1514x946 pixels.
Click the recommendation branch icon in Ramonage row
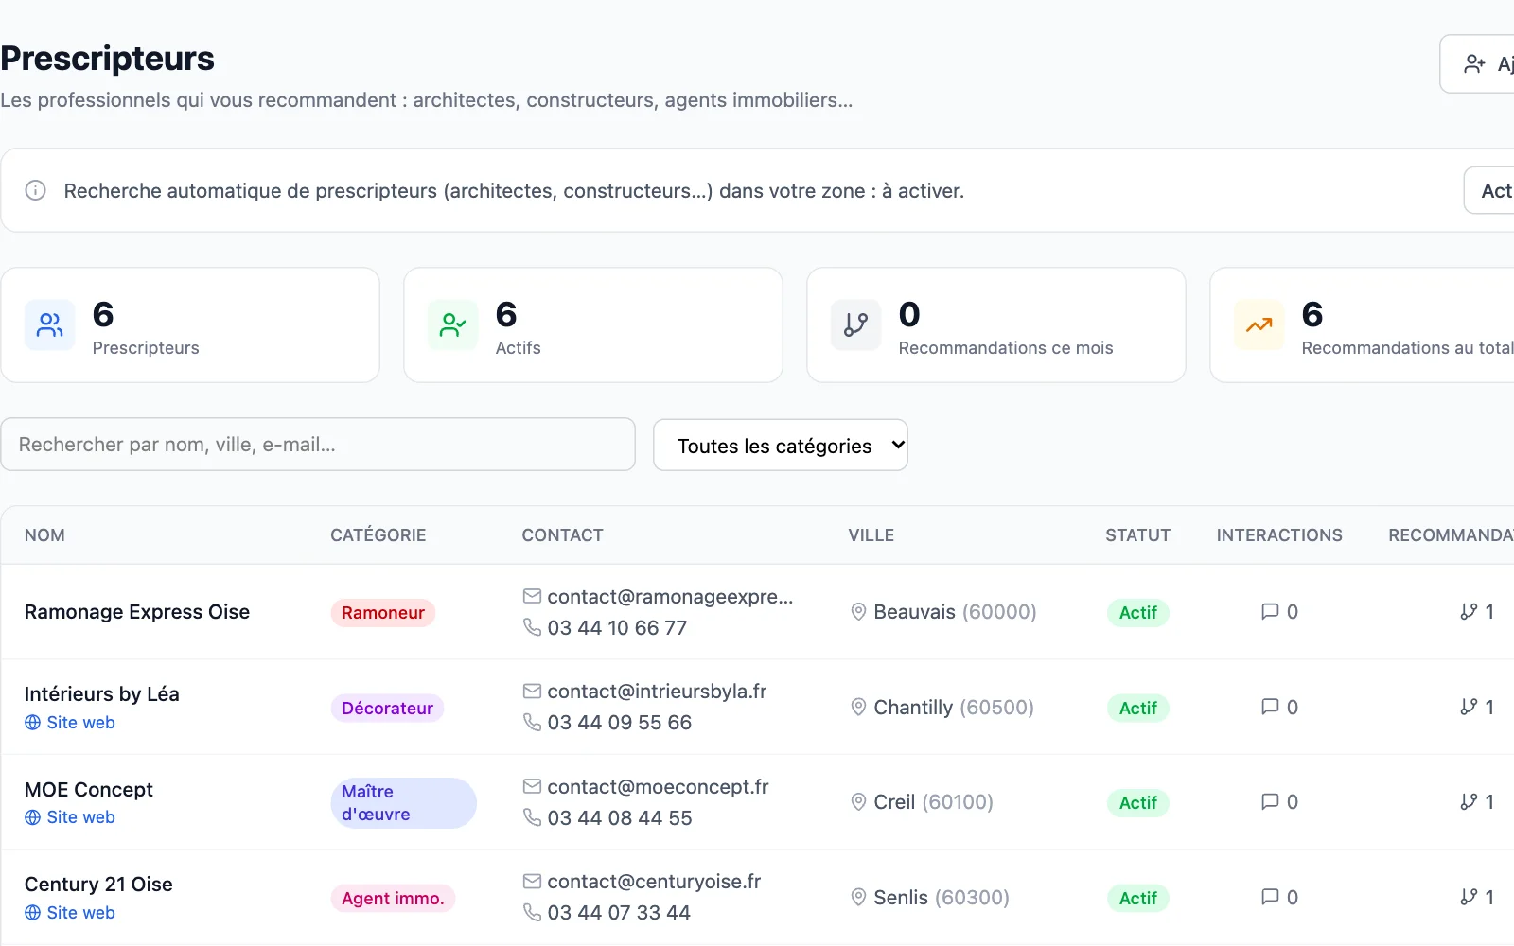coord(1469,611)
